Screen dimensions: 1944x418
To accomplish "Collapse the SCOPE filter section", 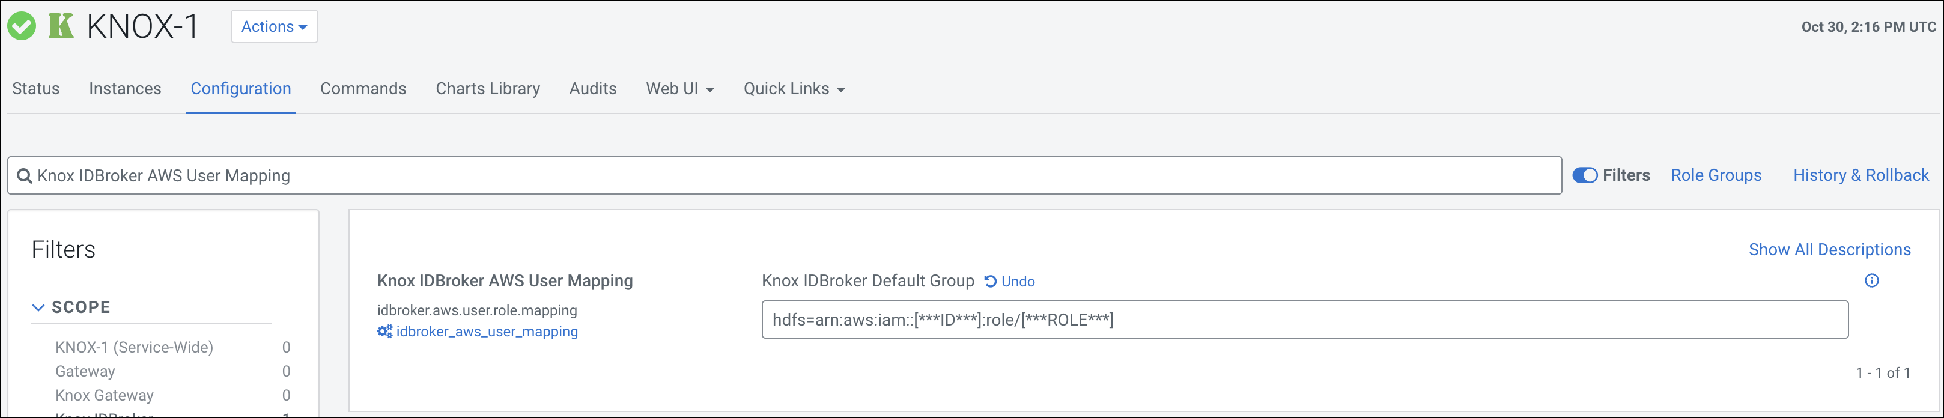I will click(x=38, y=307).
